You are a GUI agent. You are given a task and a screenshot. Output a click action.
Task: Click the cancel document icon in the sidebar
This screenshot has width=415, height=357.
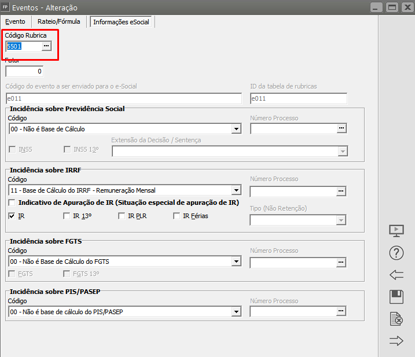pyautogui.click(x=396, y=319)
